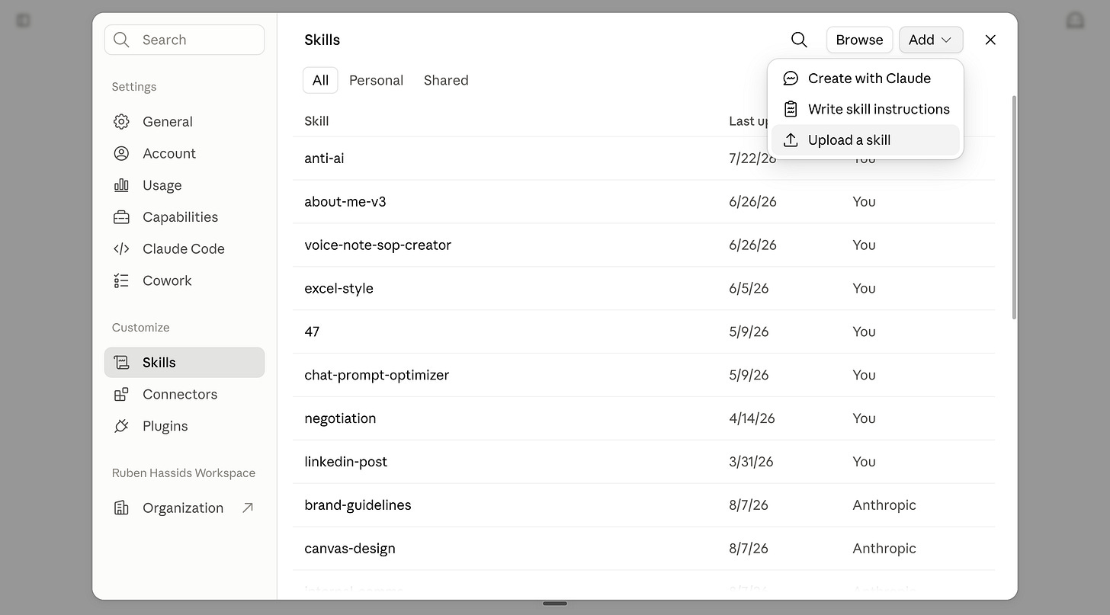Switch to the Shared tab
The width and height of the screenshot is (1110, 615).
(446, 80)
